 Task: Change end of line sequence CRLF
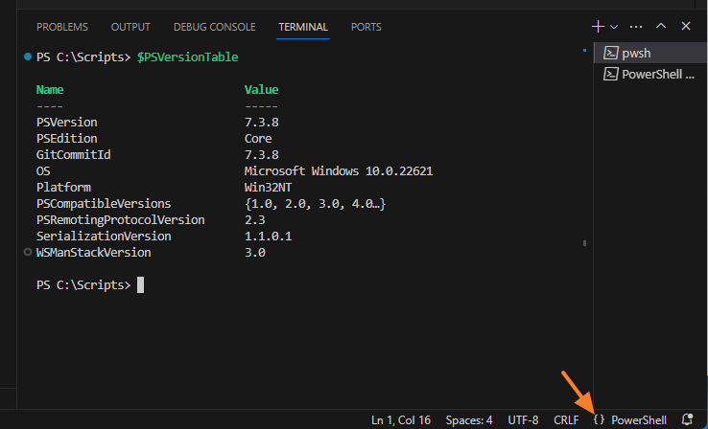(x=566, y=420)
